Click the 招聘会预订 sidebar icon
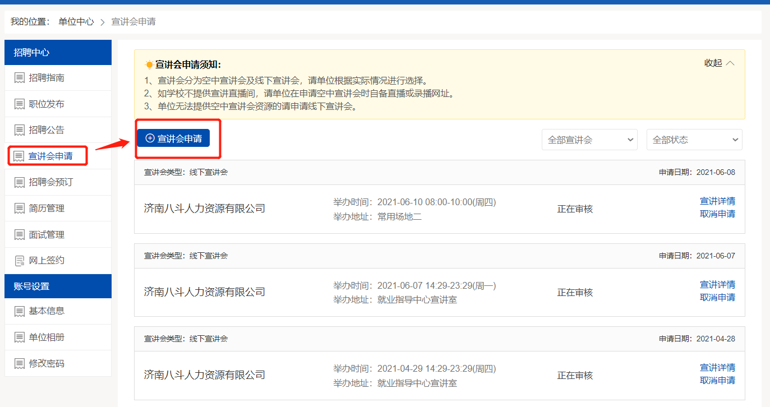Image resolution: width=770 pixels, height=407 pixels. 20,182
